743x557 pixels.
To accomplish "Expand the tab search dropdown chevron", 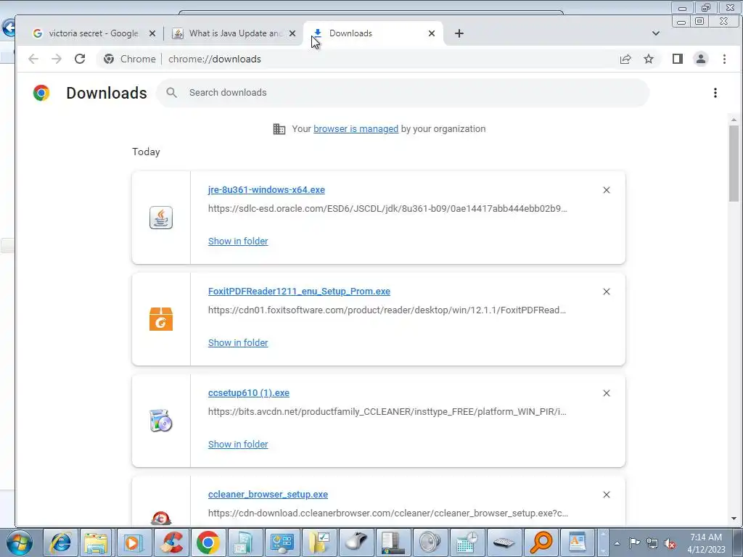I will coord(656,33).
